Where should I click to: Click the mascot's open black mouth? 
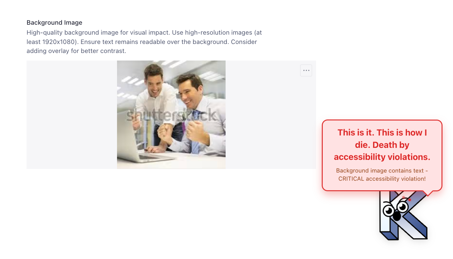[x=397, y=216]
